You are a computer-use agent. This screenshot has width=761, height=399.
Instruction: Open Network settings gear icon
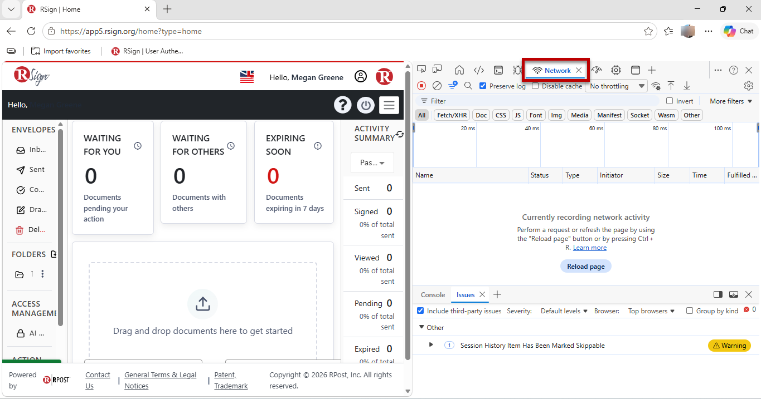click(x=749, y=86)
